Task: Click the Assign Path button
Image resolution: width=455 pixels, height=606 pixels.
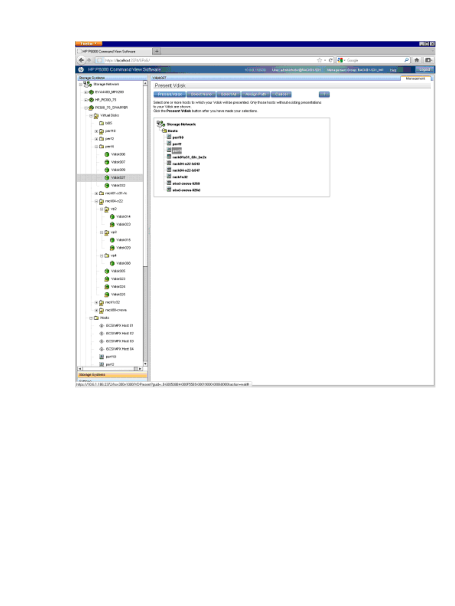Action: point(256,94)
